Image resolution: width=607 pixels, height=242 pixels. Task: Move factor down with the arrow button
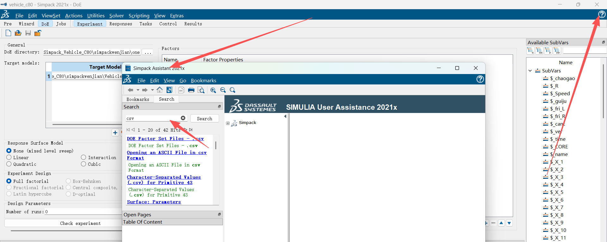pyautogui.click(x=509, y=223)
